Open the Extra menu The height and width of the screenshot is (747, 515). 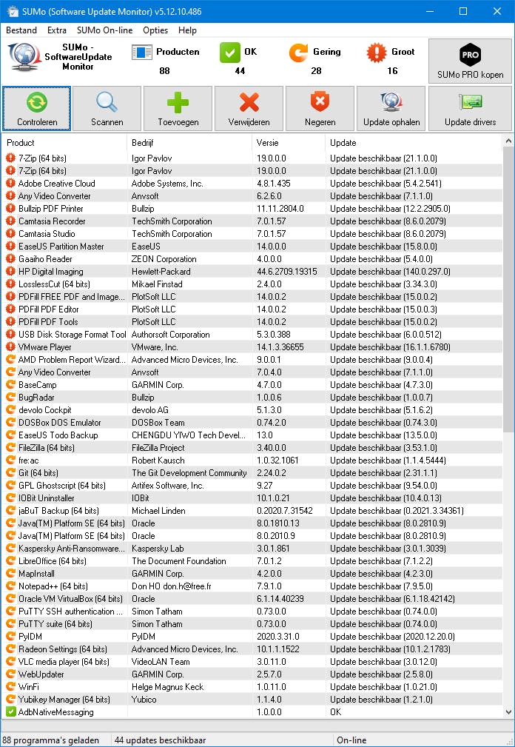(57, 30)
